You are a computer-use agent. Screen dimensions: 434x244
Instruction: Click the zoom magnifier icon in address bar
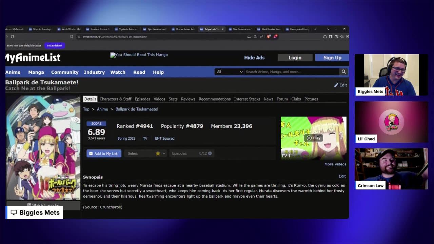click(255, 37)
